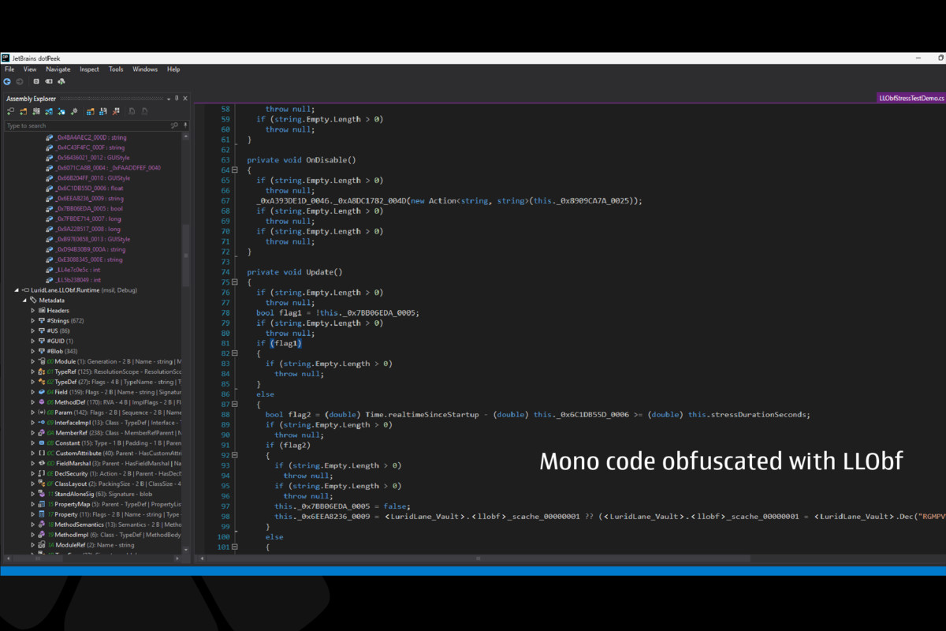Click 'private void Update()' declaration
Viewport: 946px width, 631px height.
295,272
